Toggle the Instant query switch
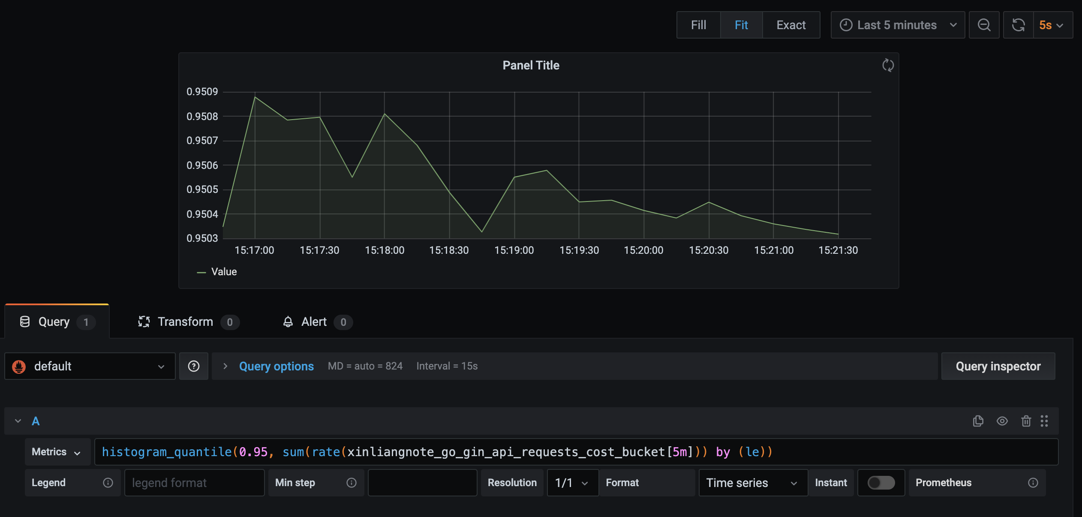 (881, 483)
